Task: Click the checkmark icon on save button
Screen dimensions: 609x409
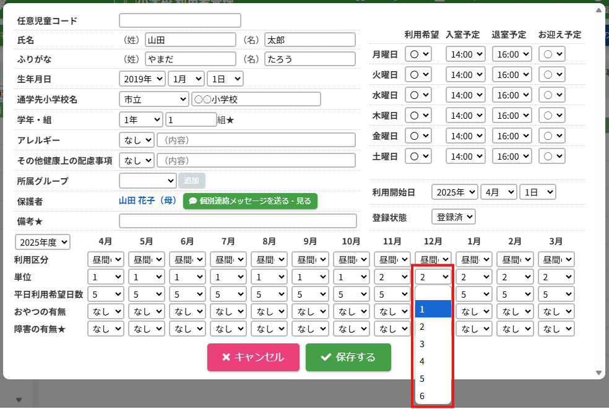Action: 326,357
